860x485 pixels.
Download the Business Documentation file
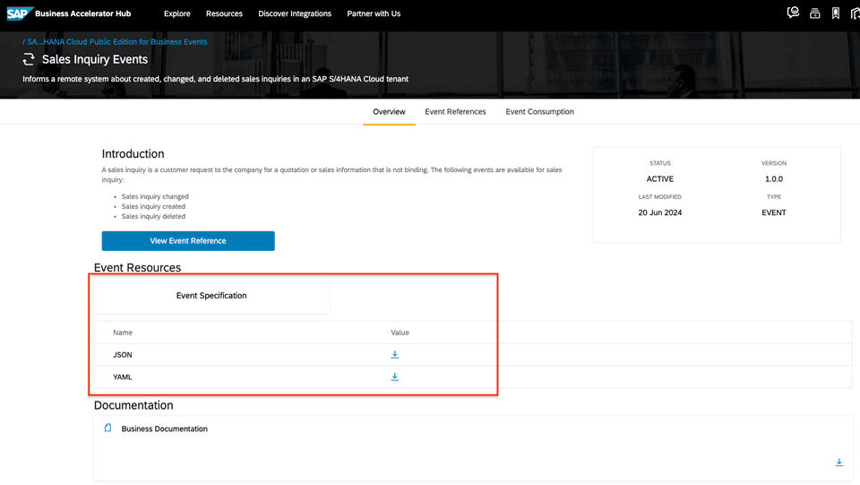point(838,463)
